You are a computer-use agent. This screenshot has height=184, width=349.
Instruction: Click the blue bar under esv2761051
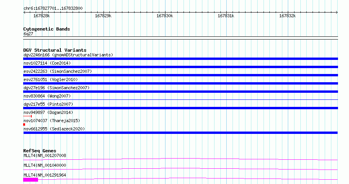click(180, 83)
